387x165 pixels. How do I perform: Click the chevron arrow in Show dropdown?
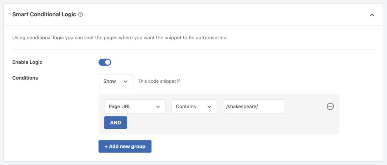tap(125, 81)
